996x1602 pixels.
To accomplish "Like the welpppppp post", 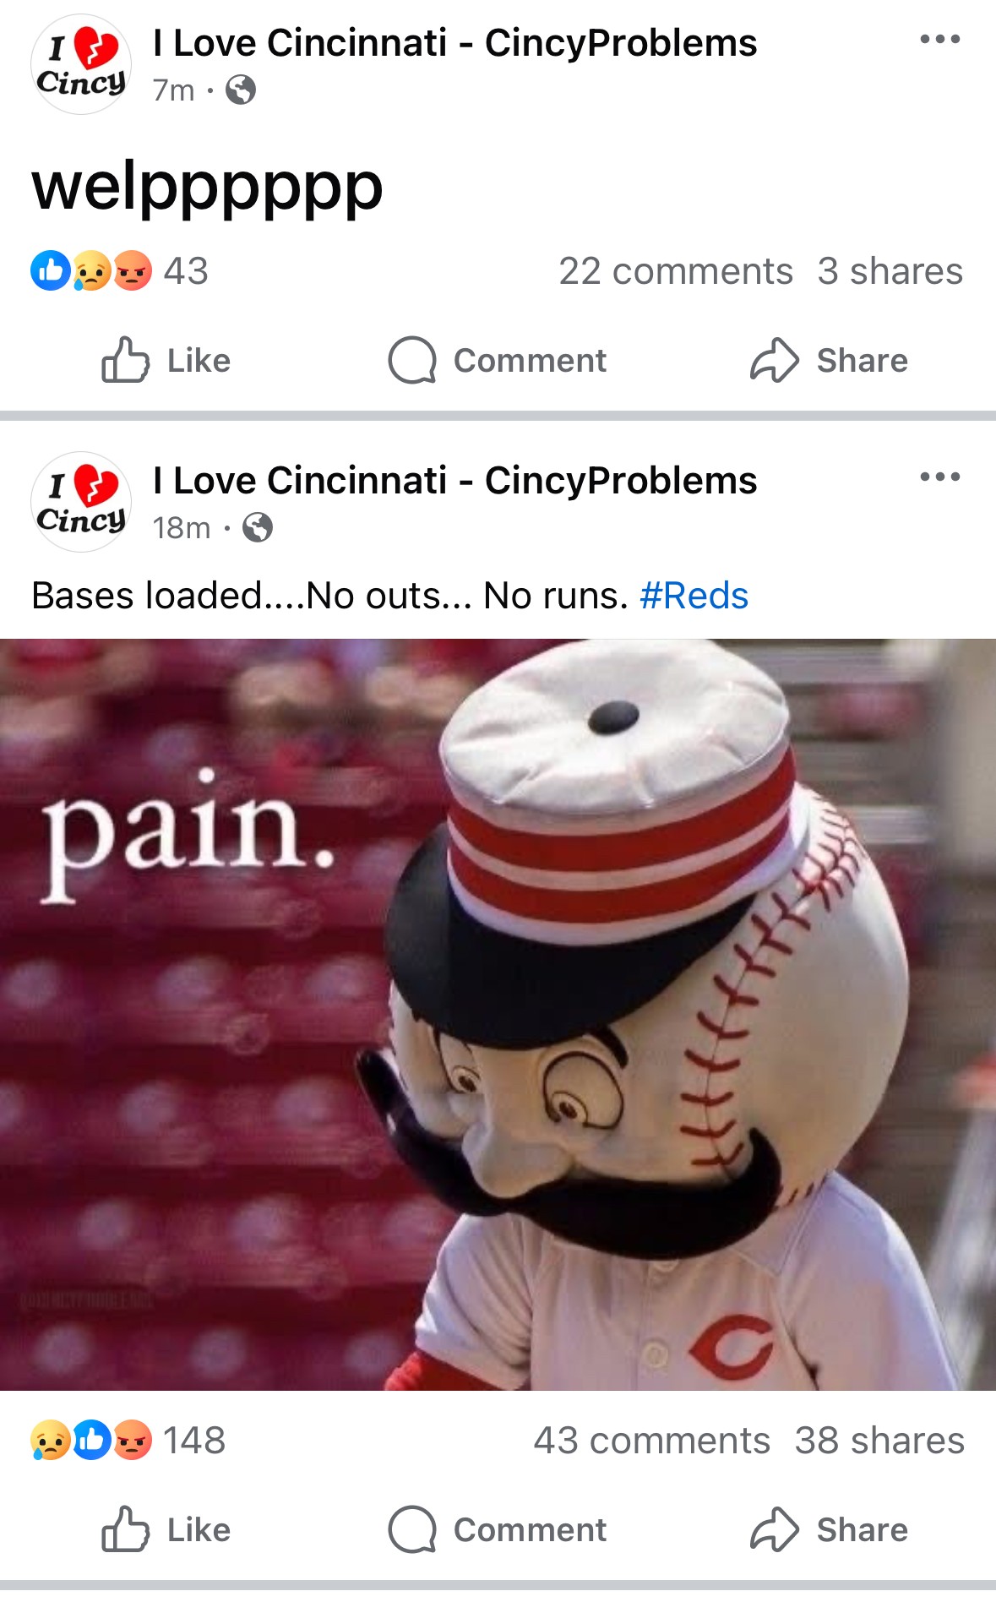I will point(166,361).
